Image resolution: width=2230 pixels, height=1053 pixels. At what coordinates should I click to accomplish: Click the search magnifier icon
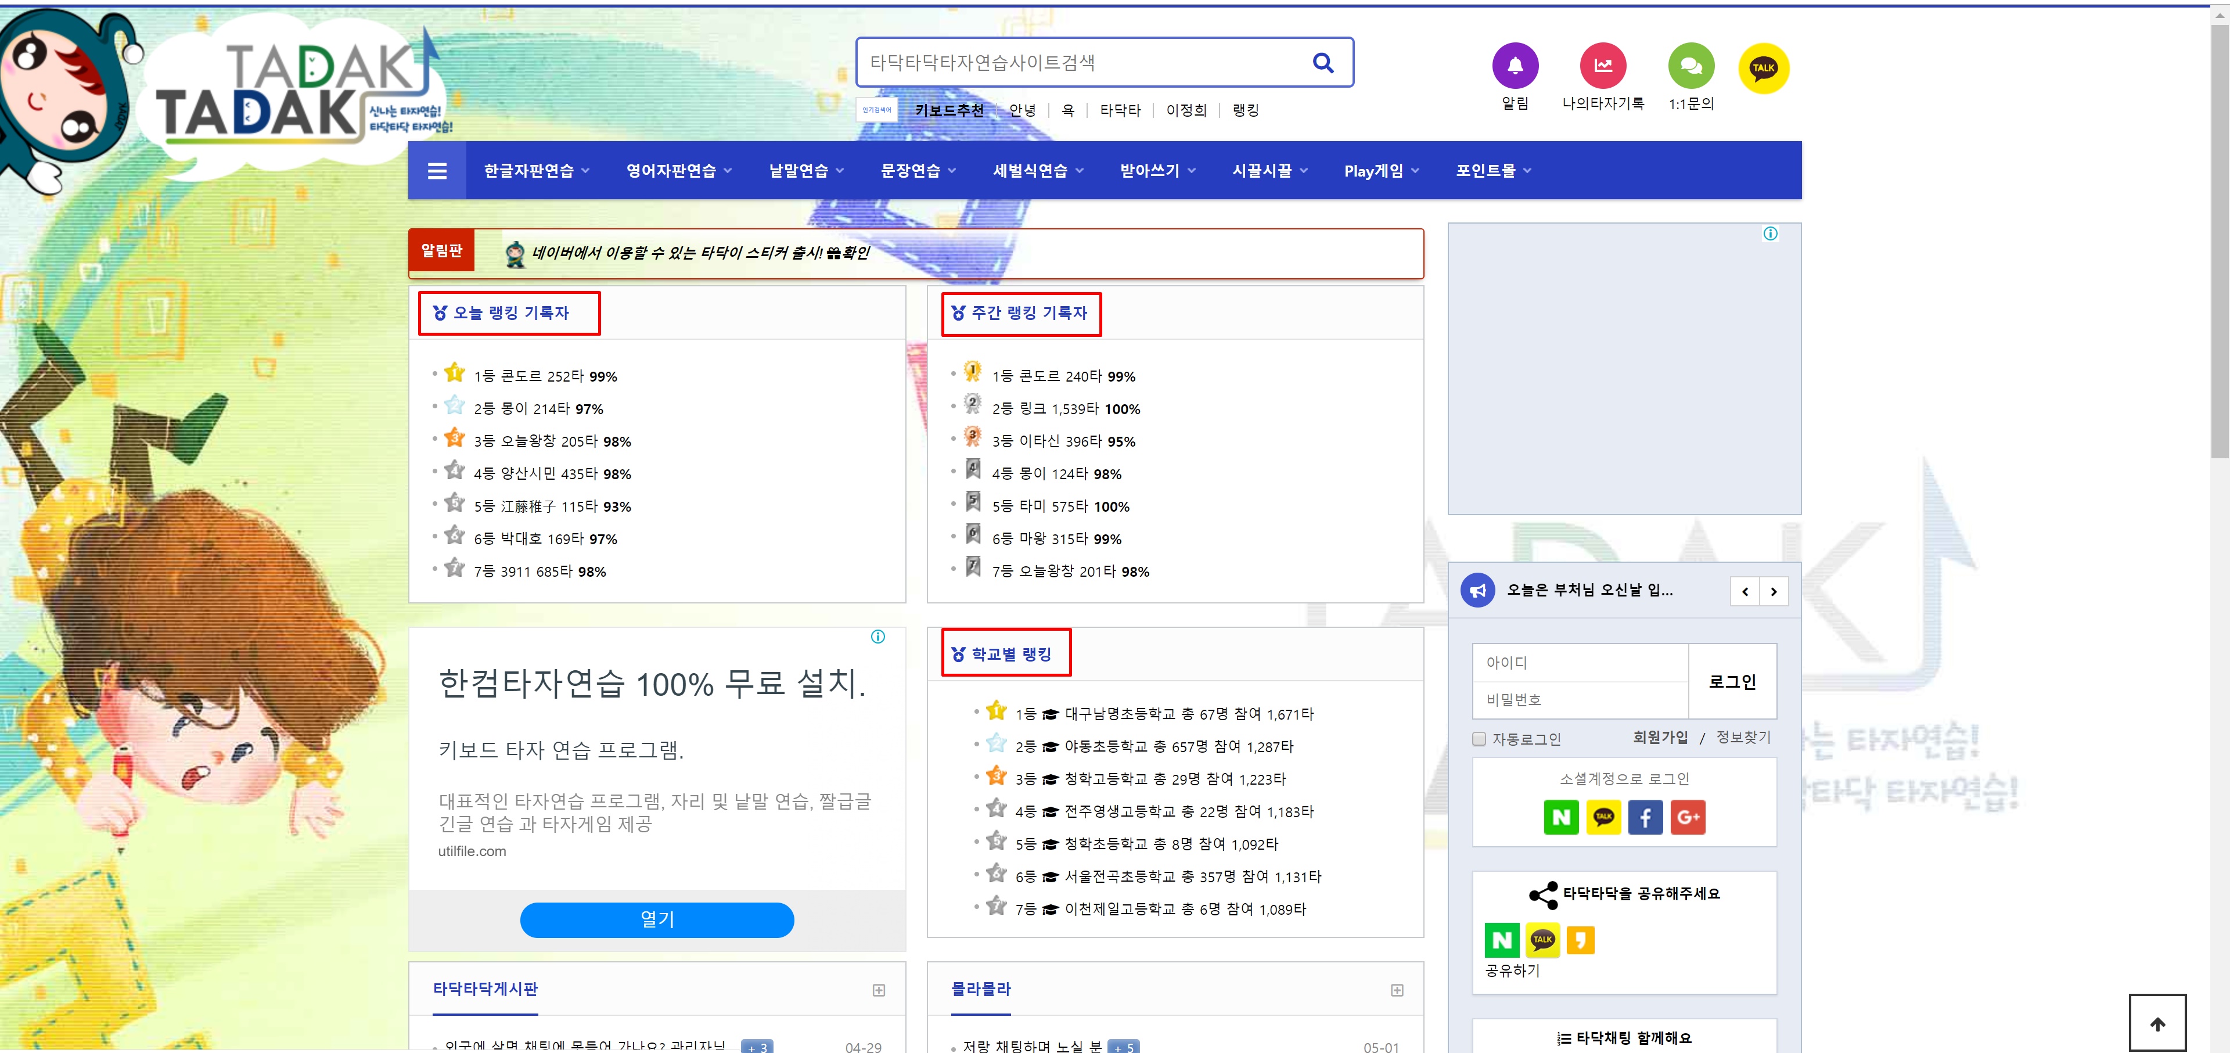pos(1323,62)
